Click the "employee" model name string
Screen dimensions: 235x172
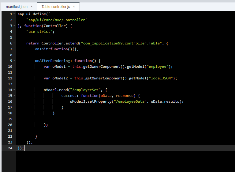[158, 67]
